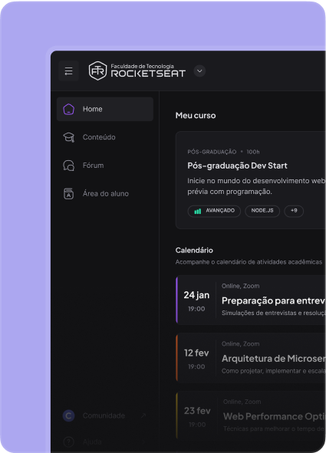Click the Comunidade avatar icon
The image size is (326, 453).
(x=69, y=415)
